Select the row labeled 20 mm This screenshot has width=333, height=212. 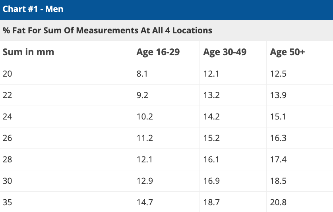coord(7,73)
